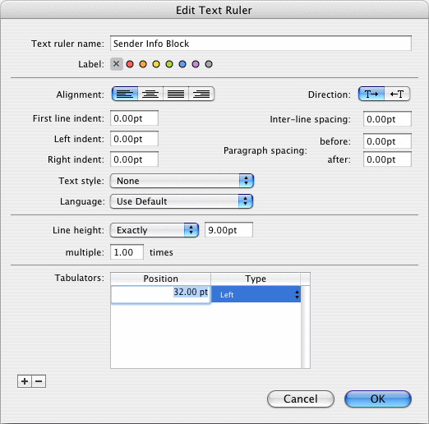
Task: Open the Text style dropdown
Action: (182, 181)
